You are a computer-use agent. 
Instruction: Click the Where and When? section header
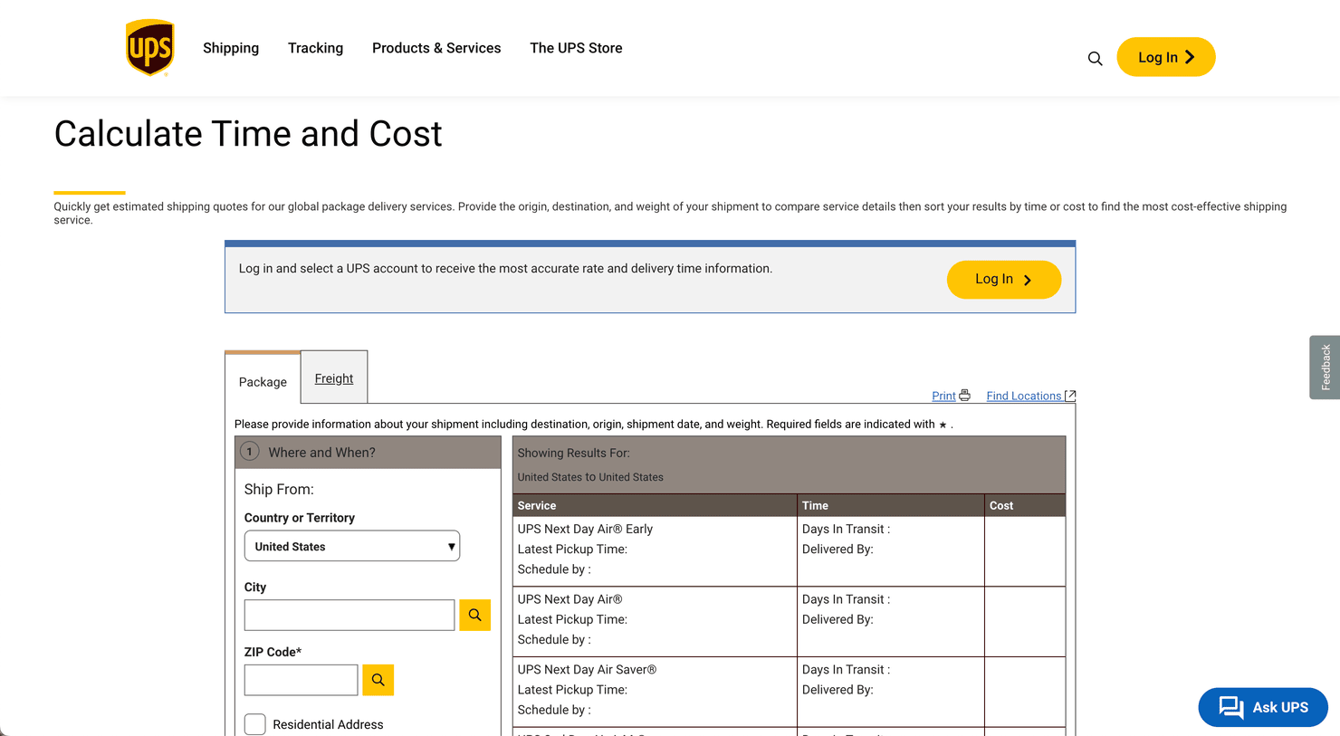368,452
